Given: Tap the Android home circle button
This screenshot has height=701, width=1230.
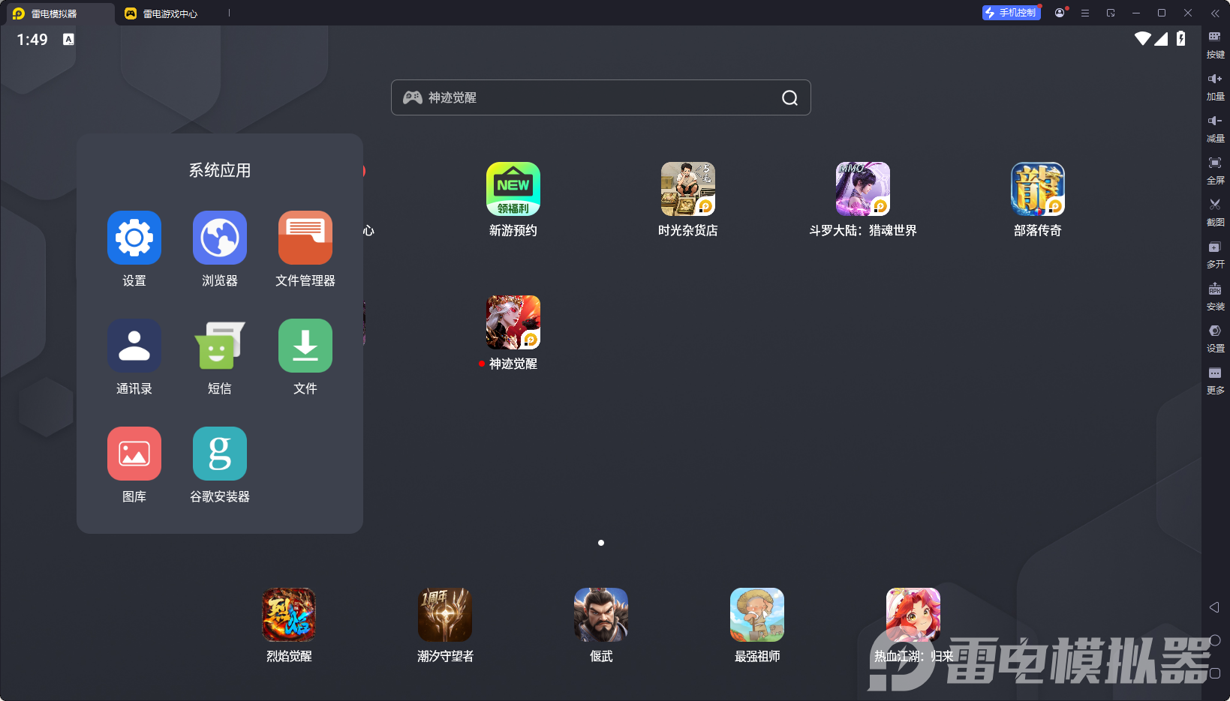Looking at the screenshot, I should click(x=1215, y=640).
